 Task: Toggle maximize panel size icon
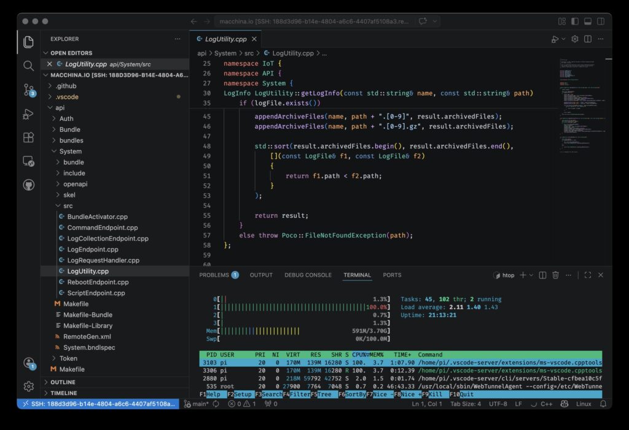click(x=588, y=275)
